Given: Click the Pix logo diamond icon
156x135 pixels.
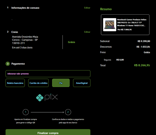Looking at the screenshot, I should (40, 98).
